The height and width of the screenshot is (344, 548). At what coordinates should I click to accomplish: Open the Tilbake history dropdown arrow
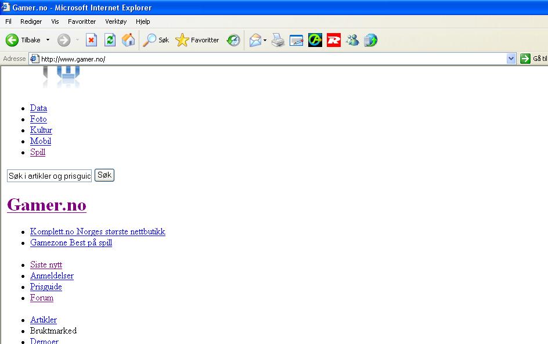tap(48, 40)
